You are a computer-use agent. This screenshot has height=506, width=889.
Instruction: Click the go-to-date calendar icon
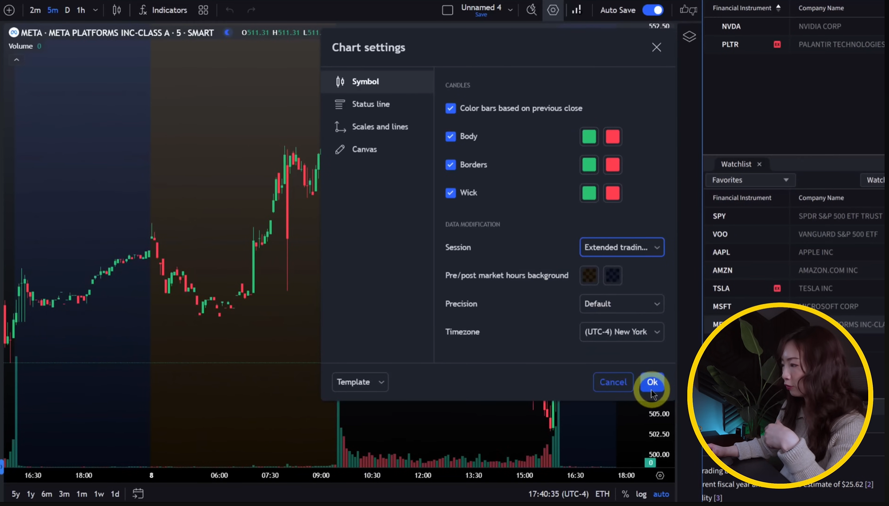coord(138,494)
